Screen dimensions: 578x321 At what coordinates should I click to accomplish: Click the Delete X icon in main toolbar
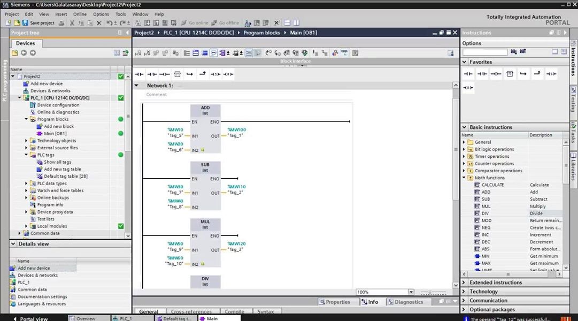[x=99, y=23]
